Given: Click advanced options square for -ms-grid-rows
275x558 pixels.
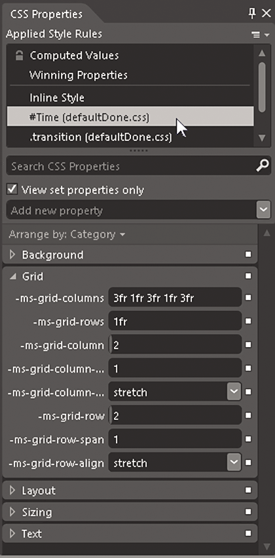Looking at the screenshot, I should [248, 321].
